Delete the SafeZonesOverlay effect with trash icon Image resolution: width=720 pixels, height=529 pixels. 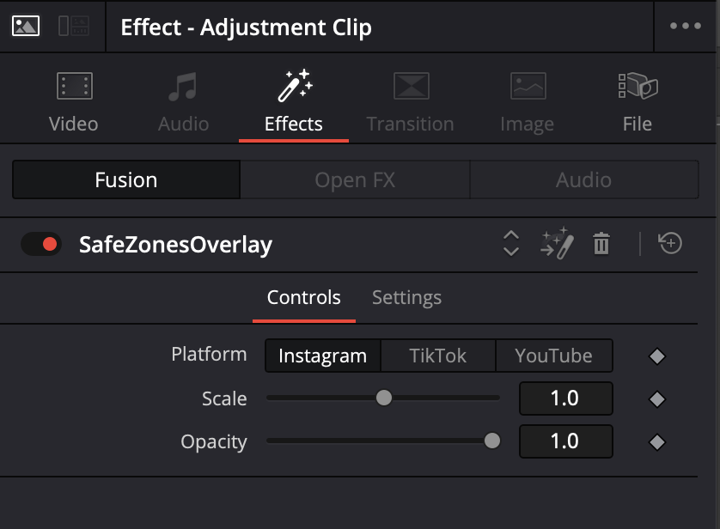point(601,245)
